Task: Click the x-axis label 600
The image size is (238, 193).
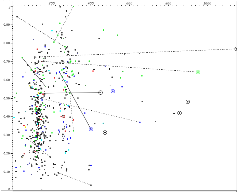Action: point(129,3)
